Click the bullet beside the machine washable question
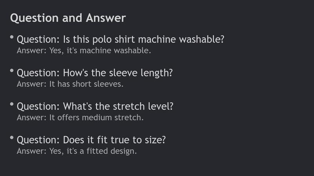 click(12, 37)
